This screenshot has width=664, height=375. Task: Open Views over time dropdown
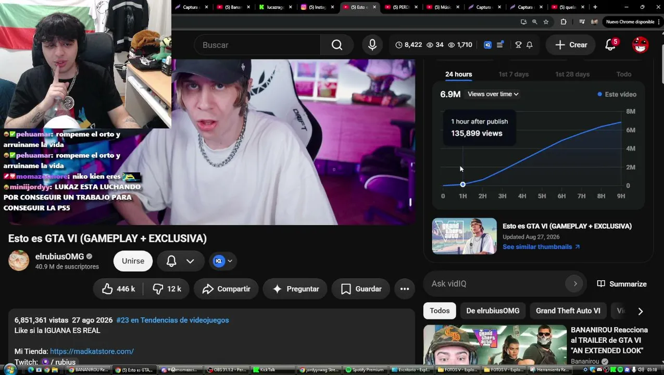[x=493, y=94]
